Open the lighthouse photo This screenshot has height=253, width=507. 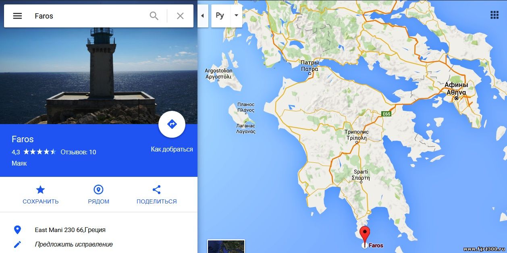[99, 76]
